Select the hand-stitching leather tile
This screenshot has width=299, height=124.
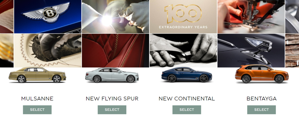click(x=48, y=51)
